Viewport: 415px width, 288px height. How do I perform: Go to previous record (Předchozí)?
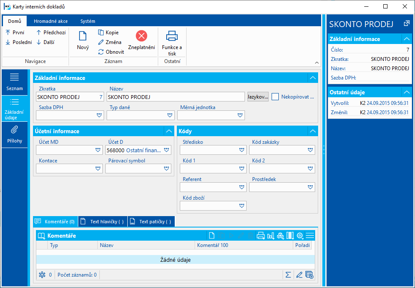click(x=51, y=33)
